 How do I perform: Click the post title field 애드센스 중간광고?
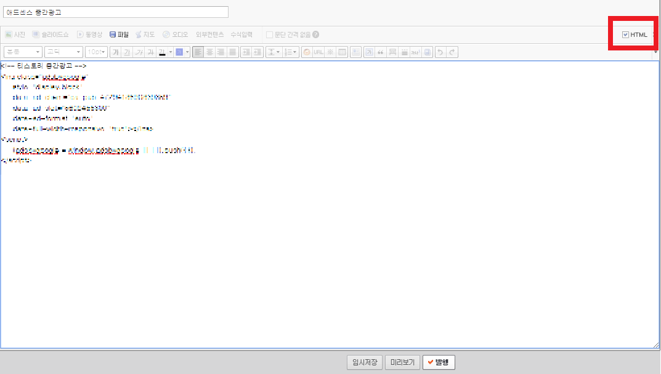pyautogui.click(x=116, y=12)
